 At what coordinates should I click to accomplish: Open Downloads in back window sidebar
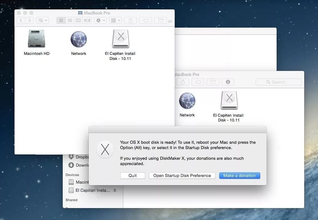pyautogui.click(x=79, y=165)
